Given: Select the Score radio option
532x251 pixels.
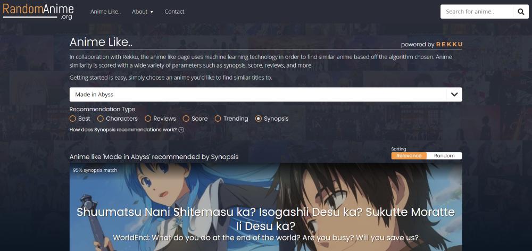Looking at the screenshot, I should click(x=186, y=119).
